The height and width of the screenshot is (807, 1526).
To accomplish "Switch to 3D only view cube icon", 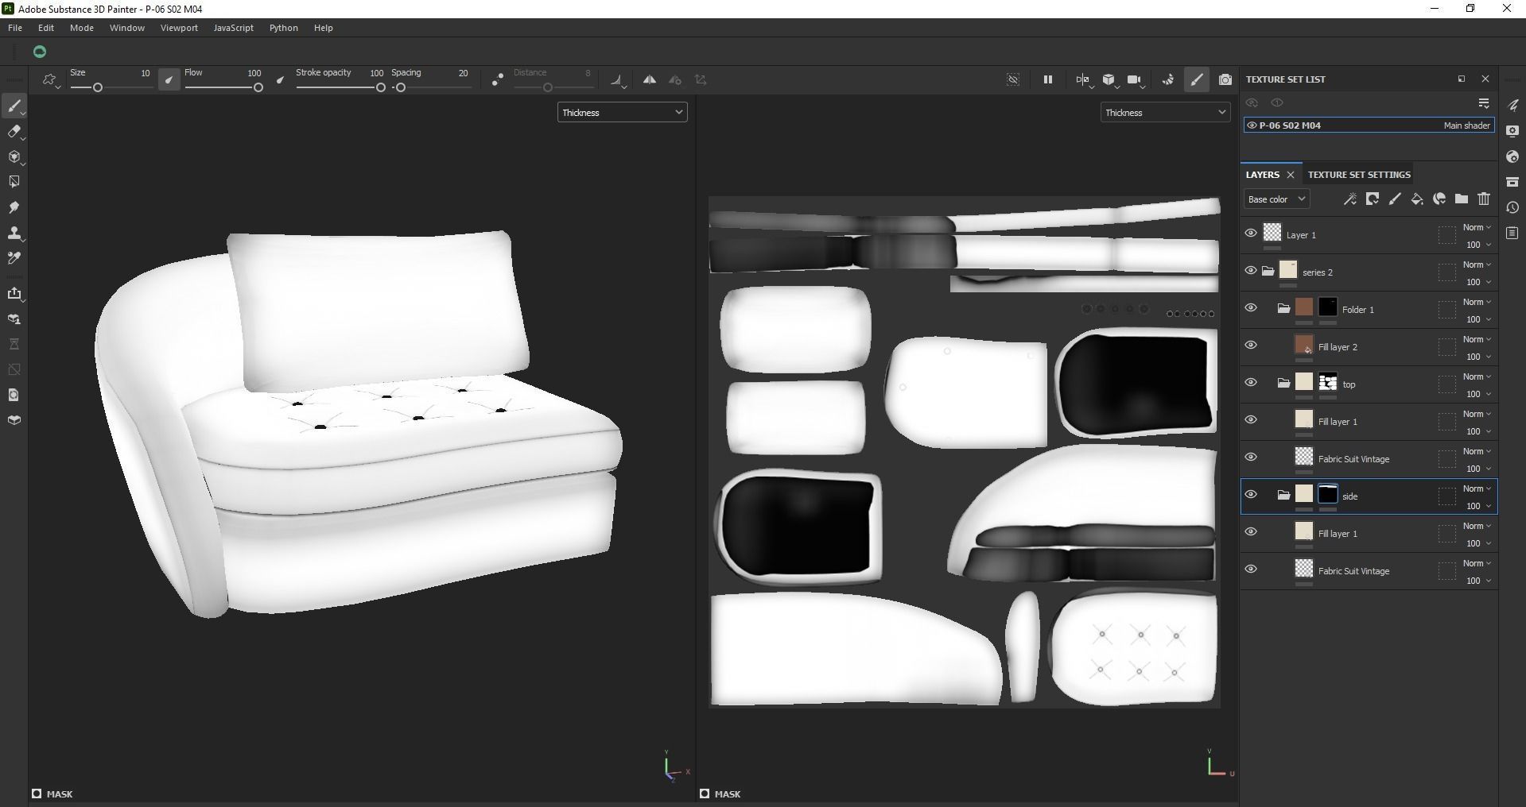I will pyautogui.click(x=1109, y=79).
